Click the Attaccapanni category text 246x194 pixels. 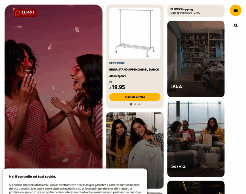pyautogui.click(x=117, y=76)
